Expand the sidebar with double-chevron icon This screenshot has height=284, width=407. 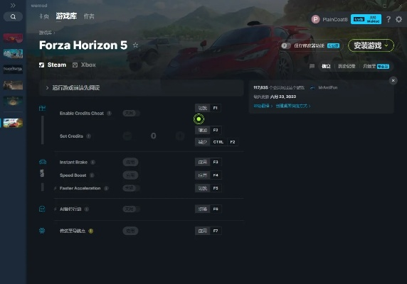pos(13,5)
